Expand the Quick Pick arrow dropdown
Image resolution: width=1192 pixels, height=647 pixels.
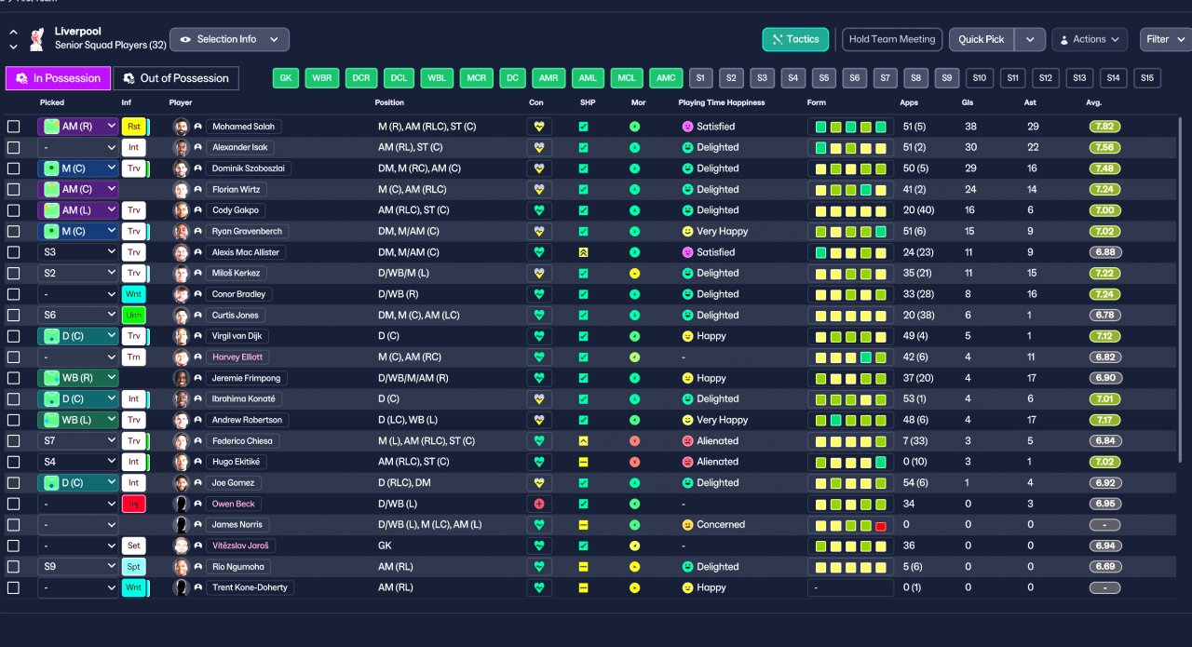tap(1029, 39)
